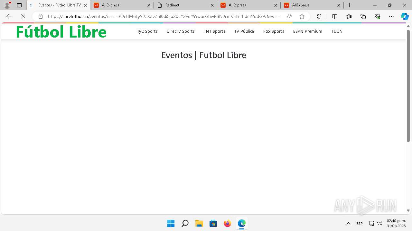The height and width of the screenshot is (231, 412).
Task: Open File Explorer from taskbar
Action: tap(199, 223)
